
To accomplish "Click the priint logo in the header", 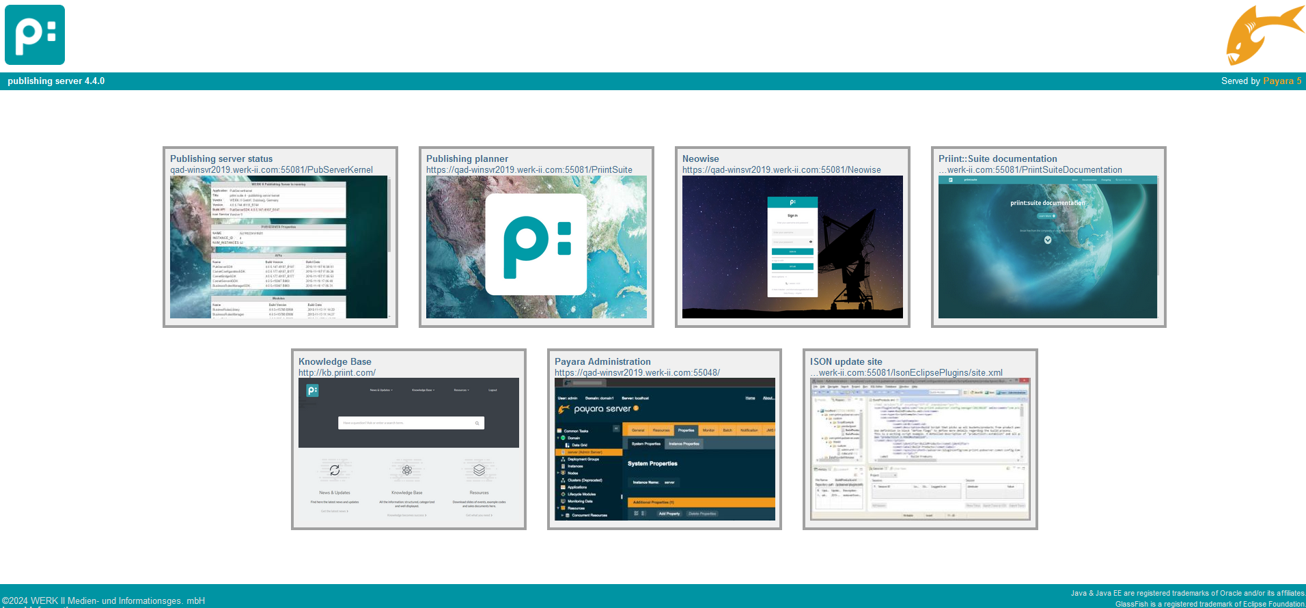I will pos(35,35).
